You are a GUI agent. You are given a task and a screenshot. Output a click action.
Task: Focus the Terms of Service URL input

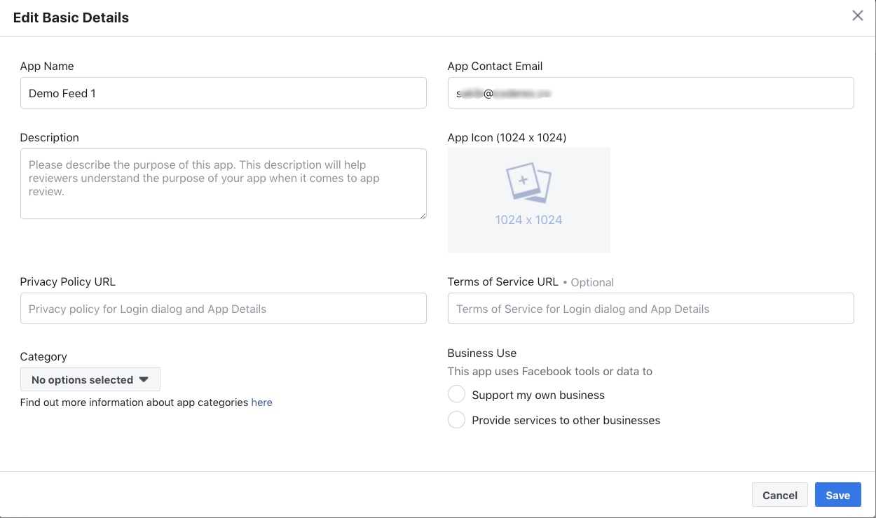click(x=651, y=309)
